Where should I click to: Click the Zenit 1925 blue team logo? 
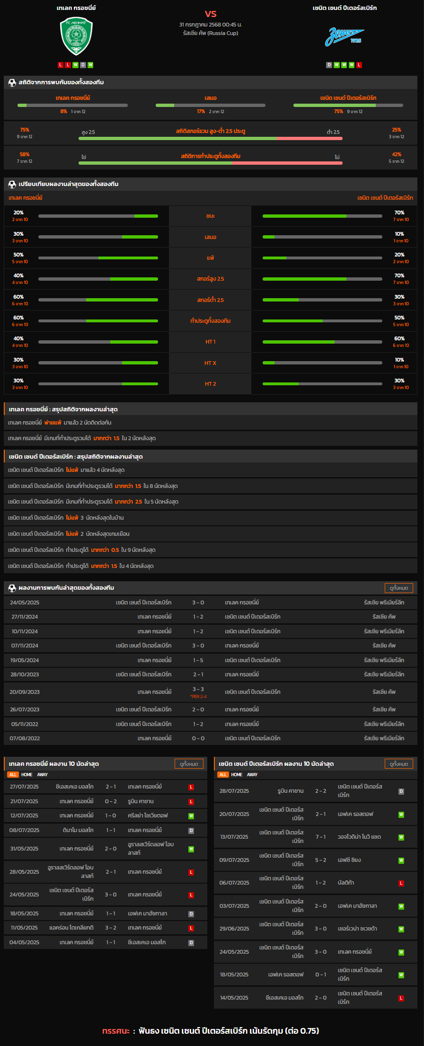[x=344, y=36]
